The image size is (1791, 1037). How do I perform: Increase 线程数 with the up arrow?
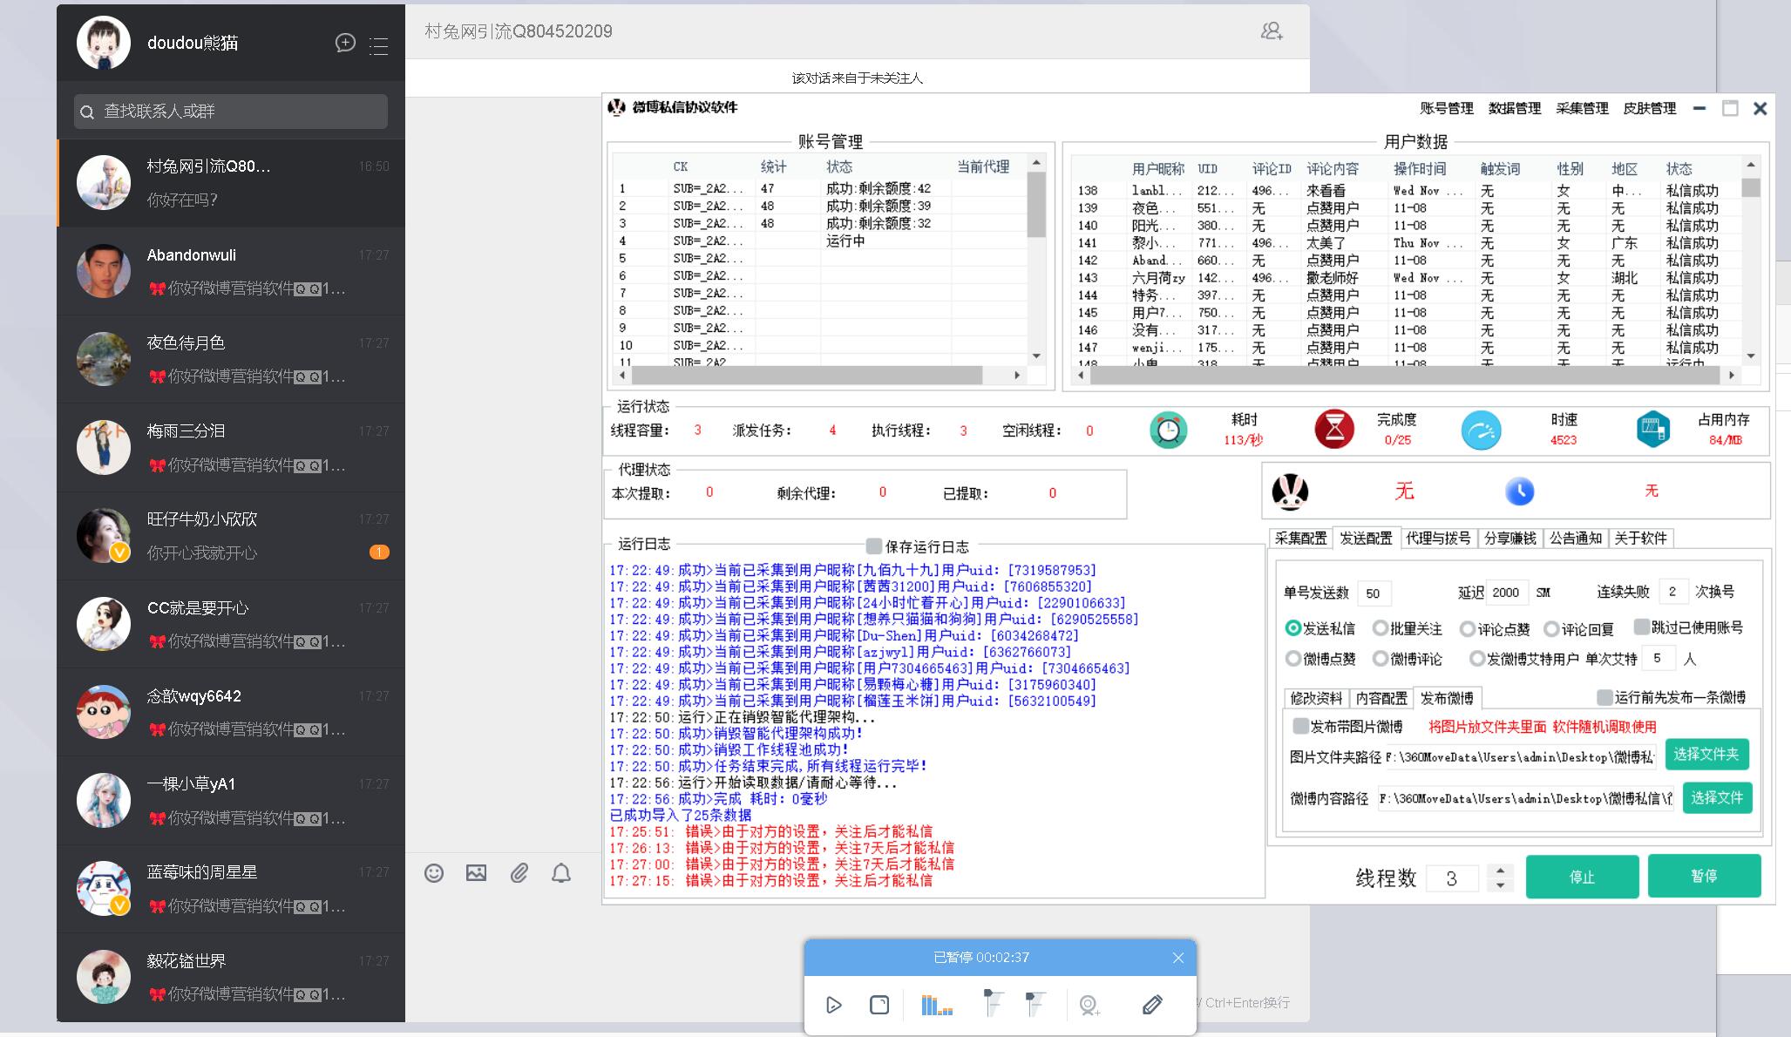(1500, 870)
